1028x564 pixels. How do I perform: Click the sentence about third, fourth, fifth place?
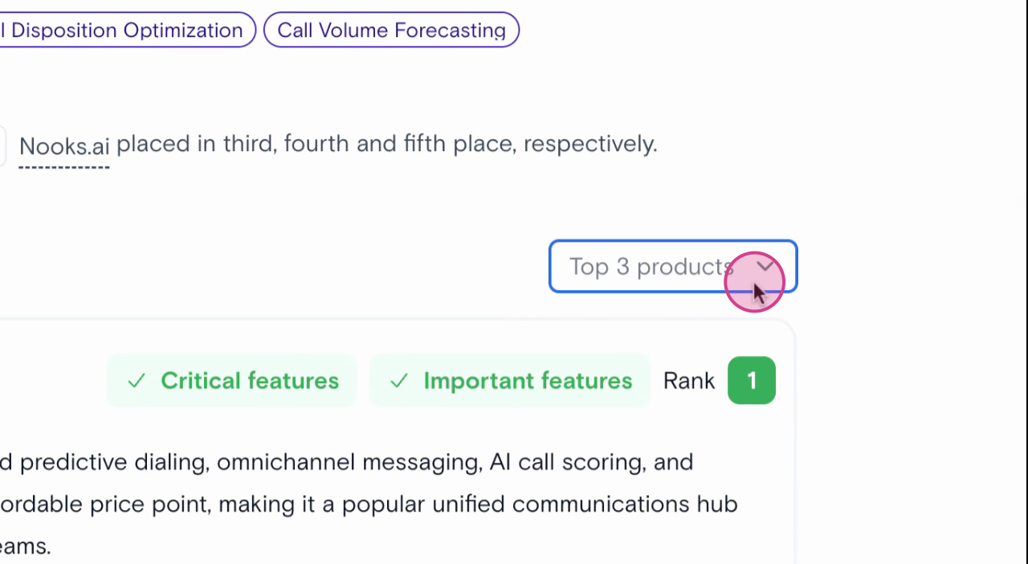386,145
